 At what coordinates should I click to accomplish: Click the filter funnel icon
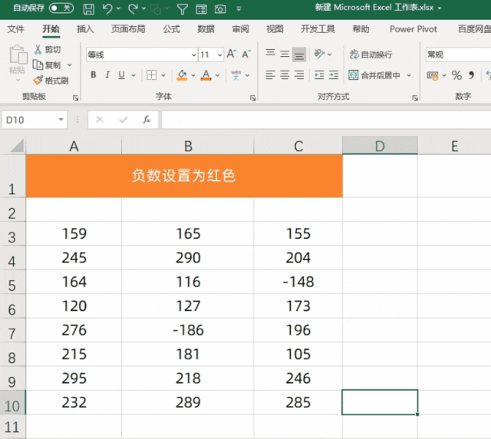coord(182,9)
